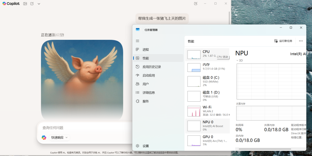Start a new Copilot chat via compose icon
Image resolution: width=312 pixels, height=156 pixels.
click(x=32, y=4)
